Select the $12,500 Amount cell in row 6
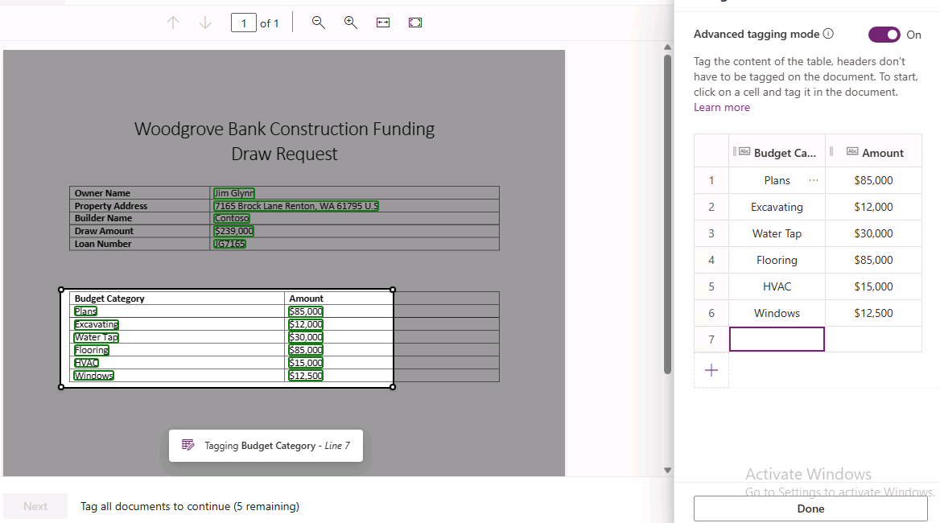This screenshot has width=940, height=523. [x=873, y=313]
